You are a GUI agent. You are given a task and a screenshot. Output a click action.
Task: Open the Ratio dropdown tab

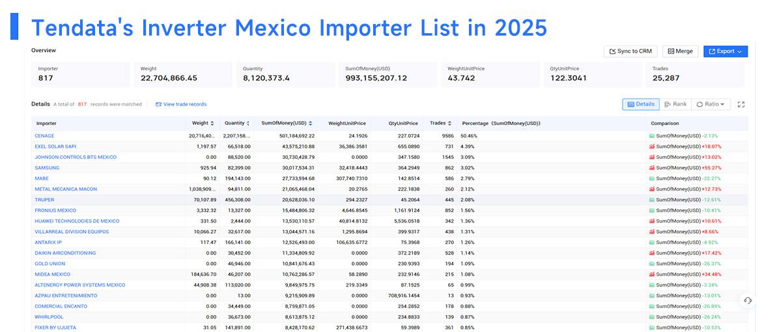coord(711,104)
